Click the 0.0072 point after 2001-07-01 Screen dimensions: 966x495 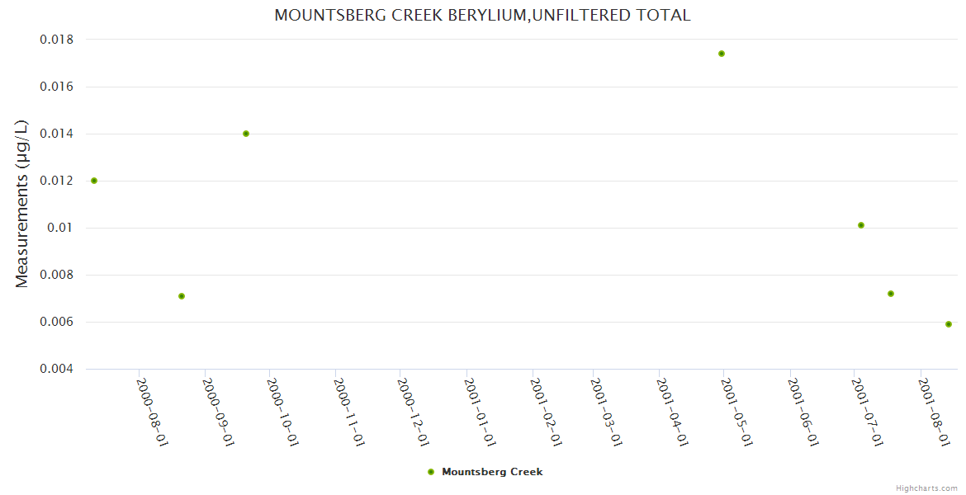(x=891, y=294)
